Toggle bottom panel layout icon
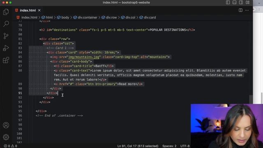The width and height of the screenshot is (263, 148). click(234, 2)
